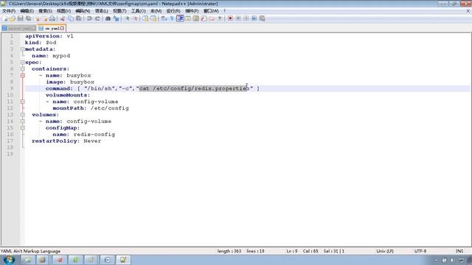Click the volume icon in system tray
This screenshot has width=472, height=265.
452,260
